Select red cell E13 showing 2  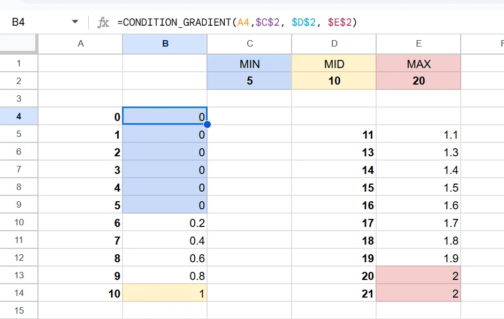tap(418, 275)
